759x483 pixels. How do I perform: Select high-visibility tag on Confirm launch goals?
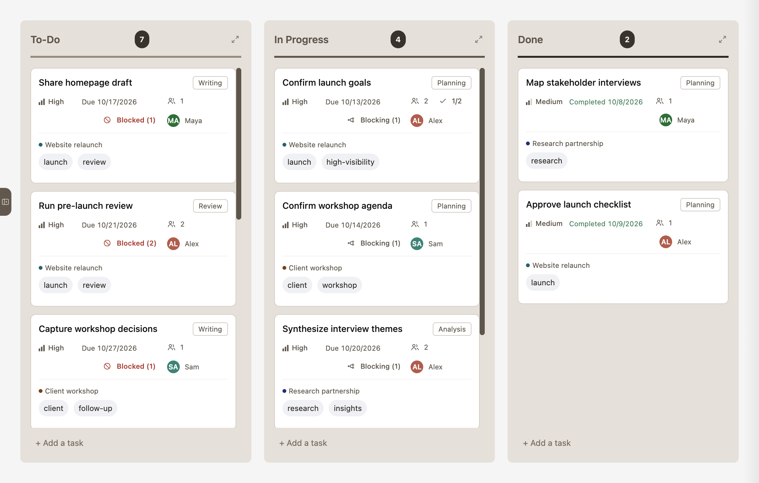(x=350, y=162)
